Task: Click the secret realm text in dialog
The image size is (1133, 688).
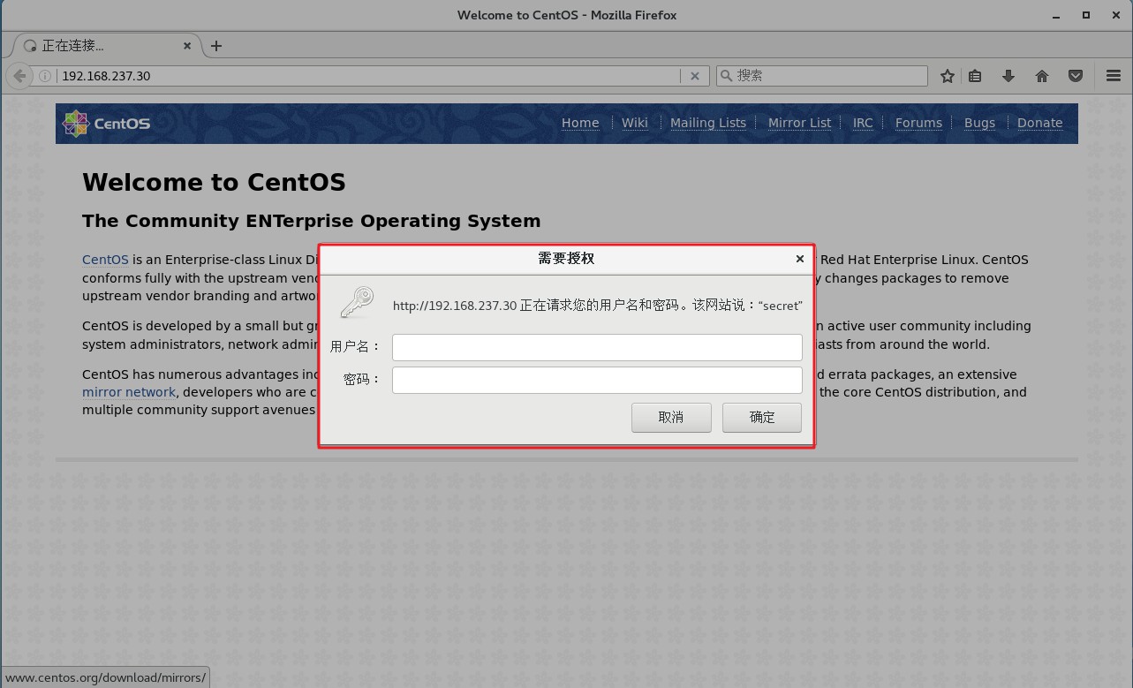Action: pos(780,306)
